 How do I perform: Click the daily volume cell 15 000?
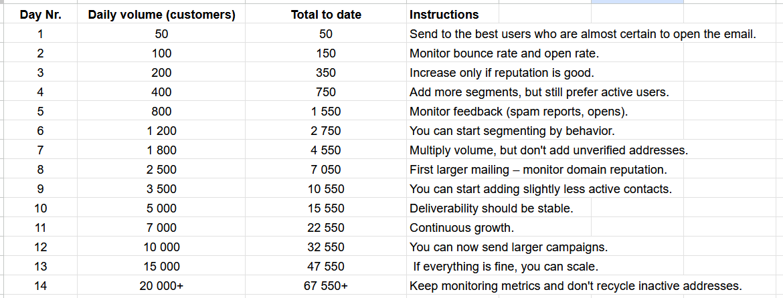coord(161,267)
